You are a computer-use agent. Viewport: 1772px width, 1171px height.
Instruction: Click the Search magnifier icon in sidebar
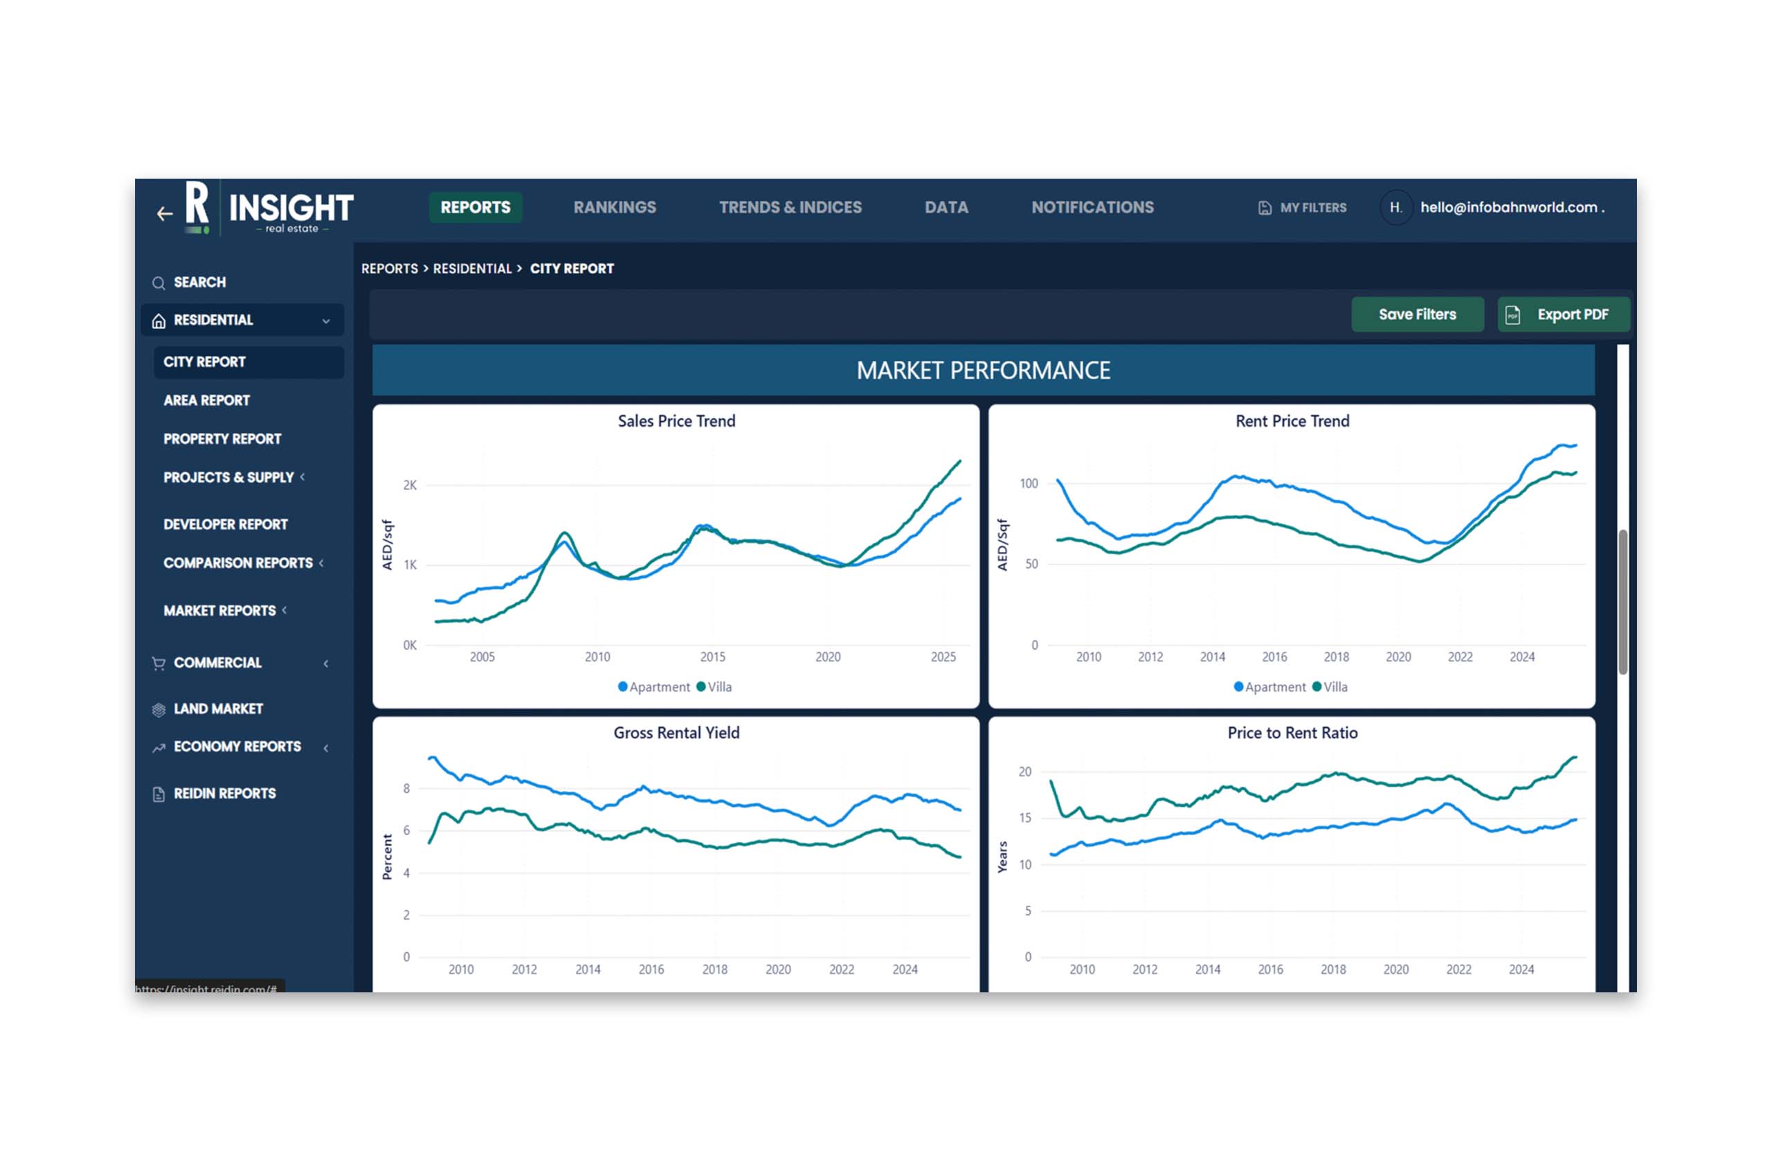coord(159,283)
